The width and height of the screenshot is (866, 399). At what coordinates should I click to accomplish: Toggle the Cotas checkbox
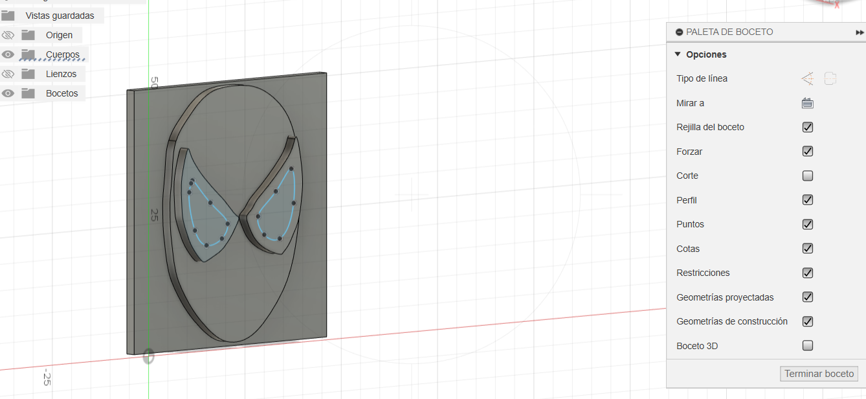point(808,248)
